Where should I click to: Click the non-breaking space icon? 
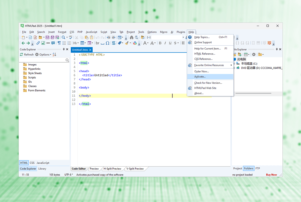[102, 44]
